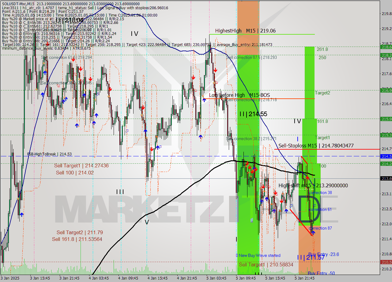Screen dimensions: 392x282
Task: Click the 'Target1' label on green zone
Action: [x=322, y=138]
